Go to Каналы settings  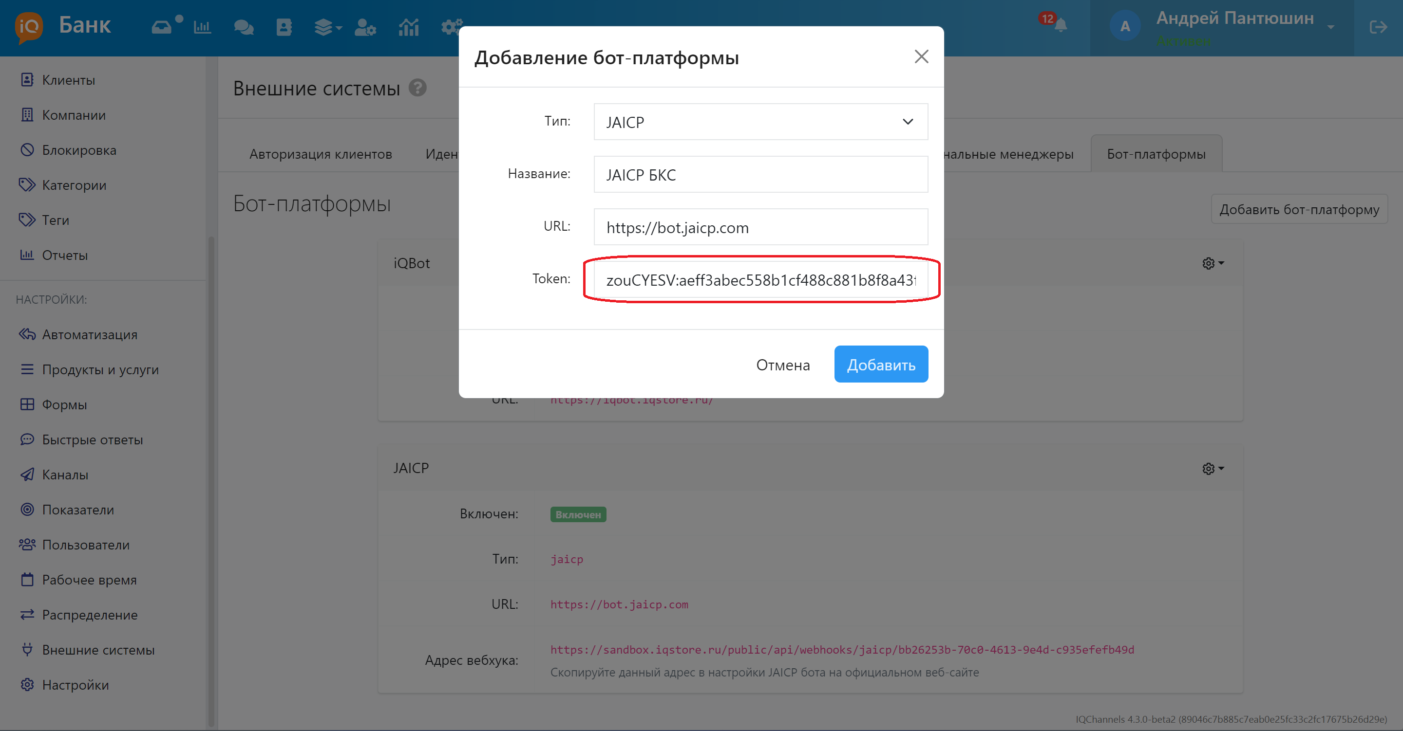point(65,475)
